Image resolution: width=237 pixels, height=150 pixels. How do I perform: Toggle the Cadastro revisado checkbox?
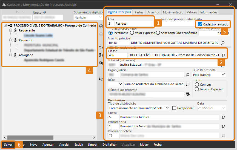tap(200, 24)
